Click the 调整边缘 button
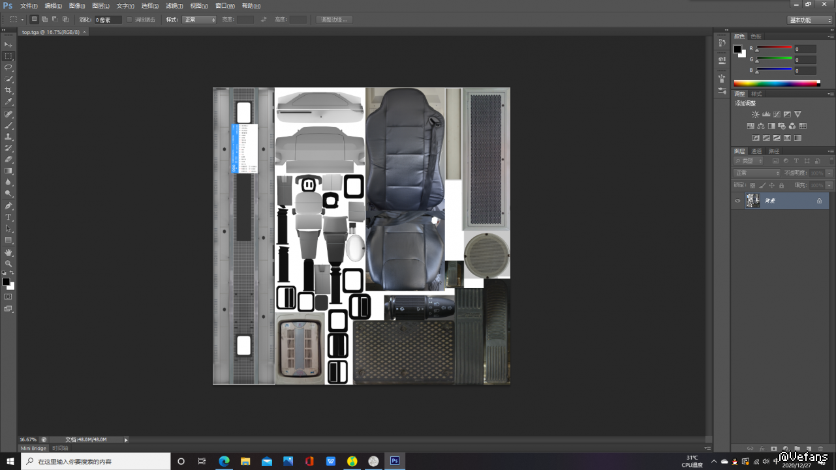The image size is (836, 470). click(334, 20)
